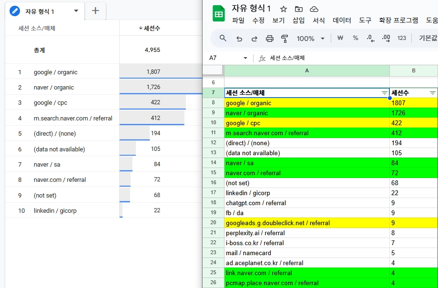
Task: Click cell link.naver.com / referral
Action: coord(307,273)
